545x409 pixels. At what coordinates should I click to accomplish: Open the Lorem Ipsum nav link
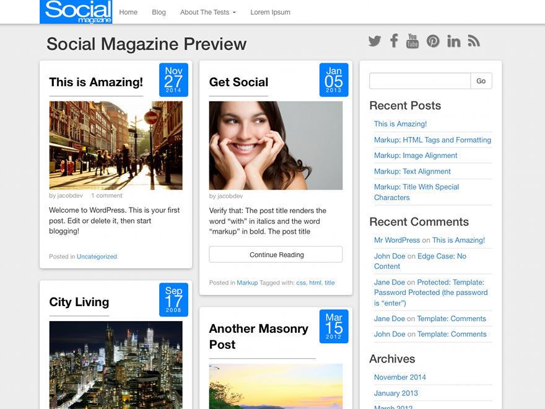(x=270, y=12)
